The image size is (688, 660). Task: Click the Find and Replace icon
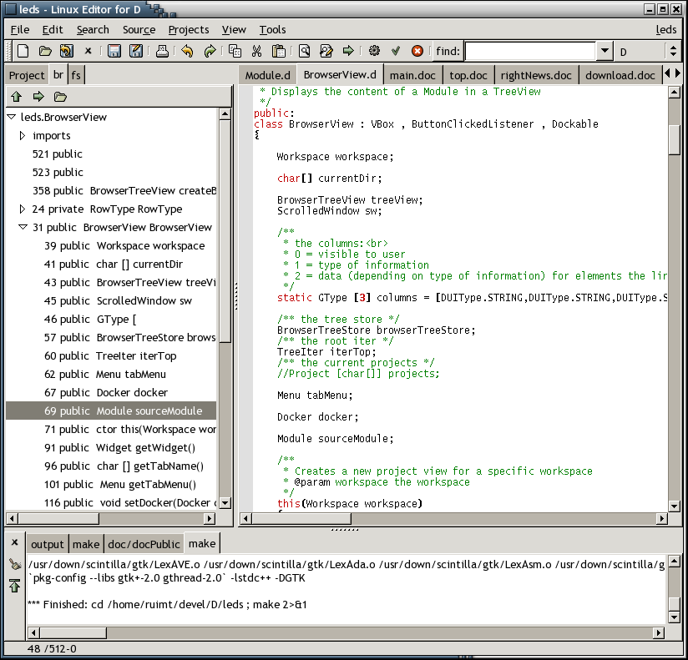326,51
